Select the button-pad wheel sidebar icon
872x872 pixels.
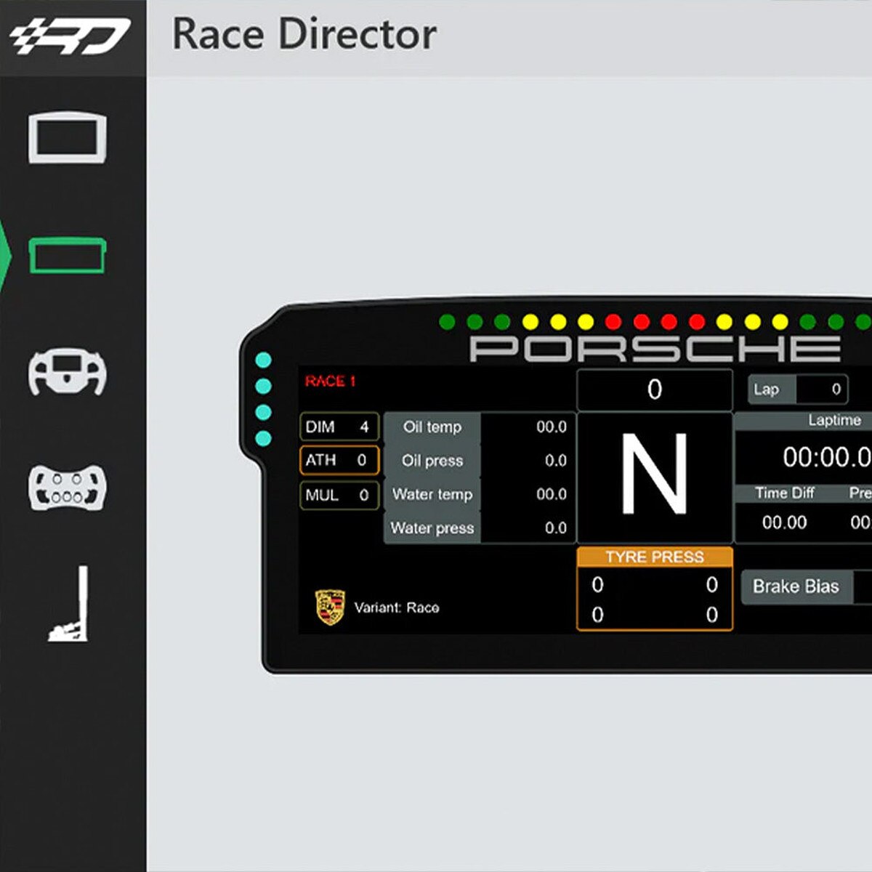tap(68, 488)
